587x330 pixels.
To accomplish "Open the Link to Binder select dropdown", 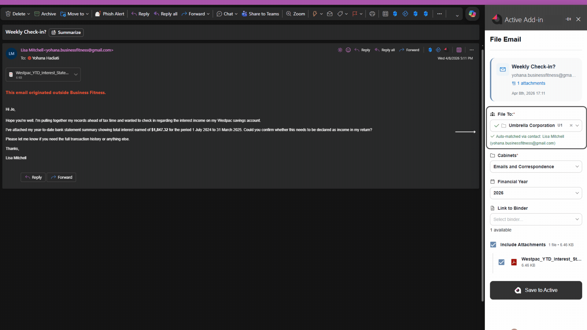I will (536, 219).
